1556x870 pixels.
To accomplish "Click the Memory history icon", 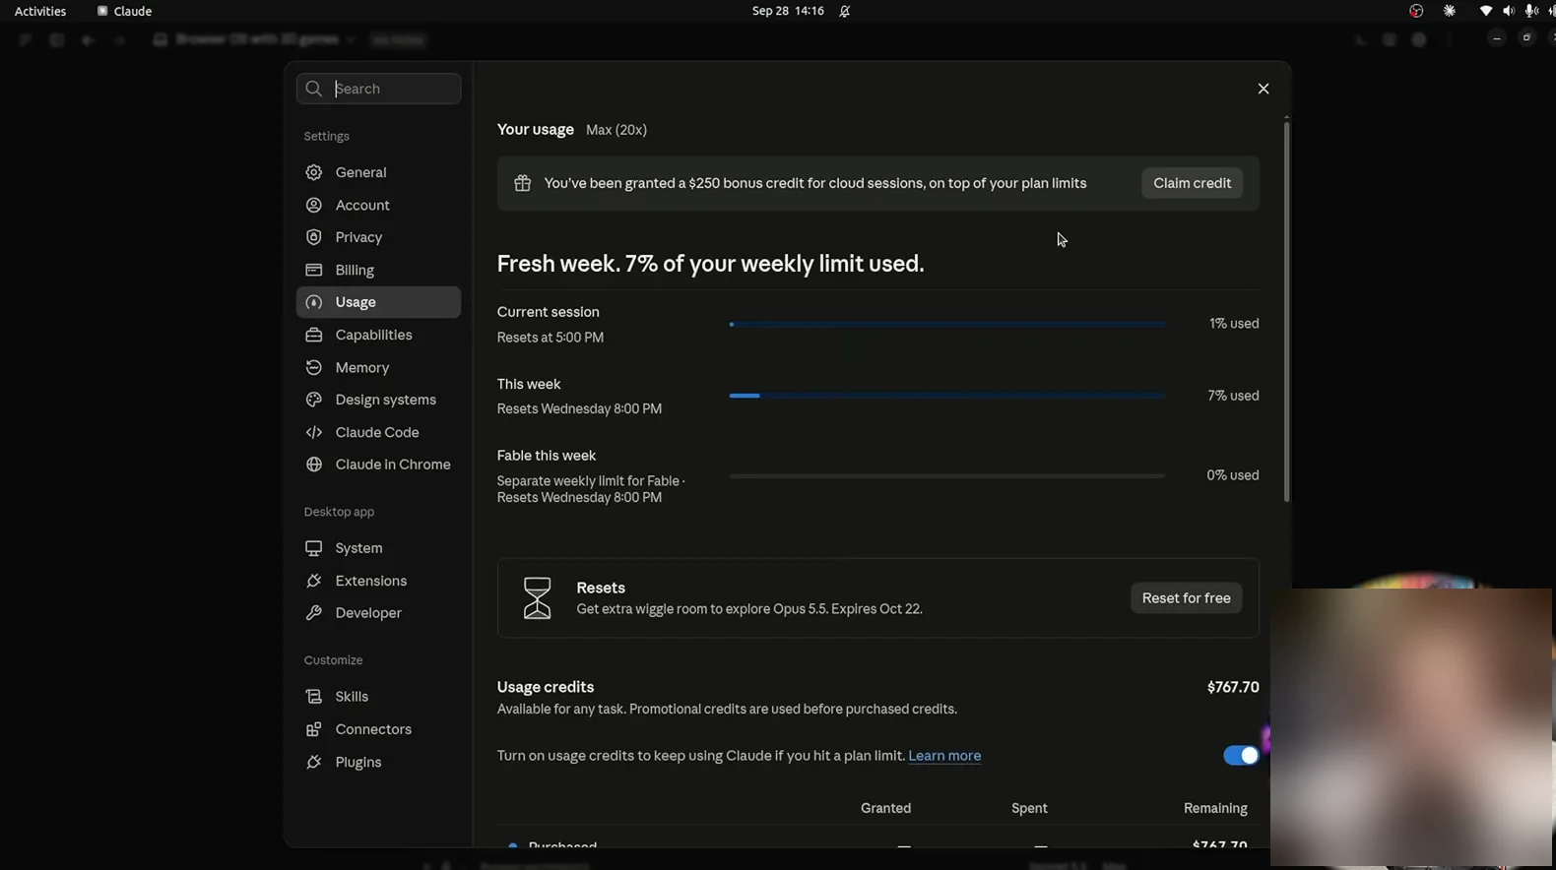I will pyautogui.click(x=314, y=367).
